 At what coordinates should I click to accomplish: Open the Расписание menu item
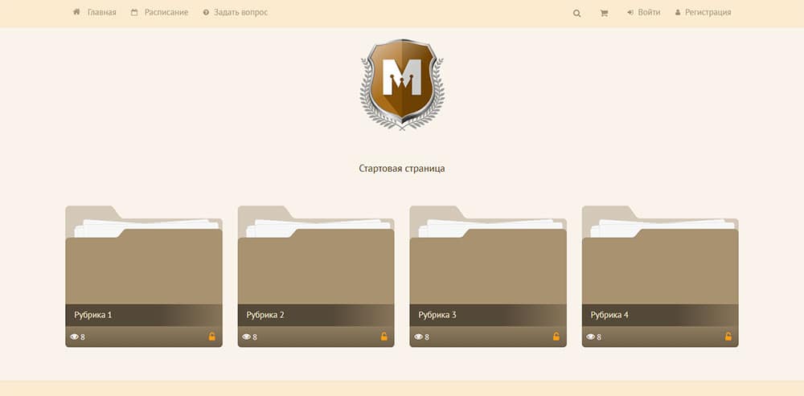click(160, 13)
